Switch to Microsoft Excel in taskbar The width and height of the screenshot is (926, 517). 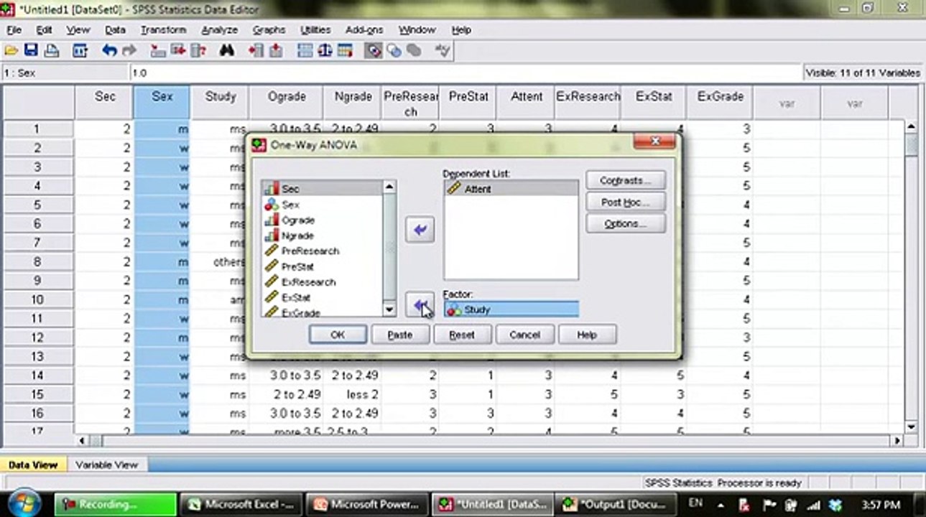(241, 504)
